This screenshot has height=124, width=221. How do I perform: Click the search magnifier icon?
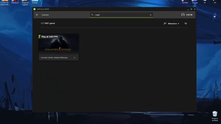pos(92,15)
